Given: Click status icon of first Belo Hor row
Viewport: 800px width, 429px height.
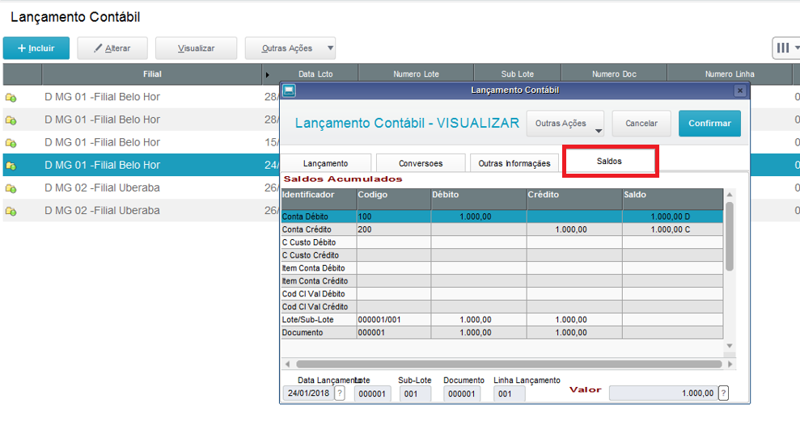Looking at the screenshot, I should point(11,97).
